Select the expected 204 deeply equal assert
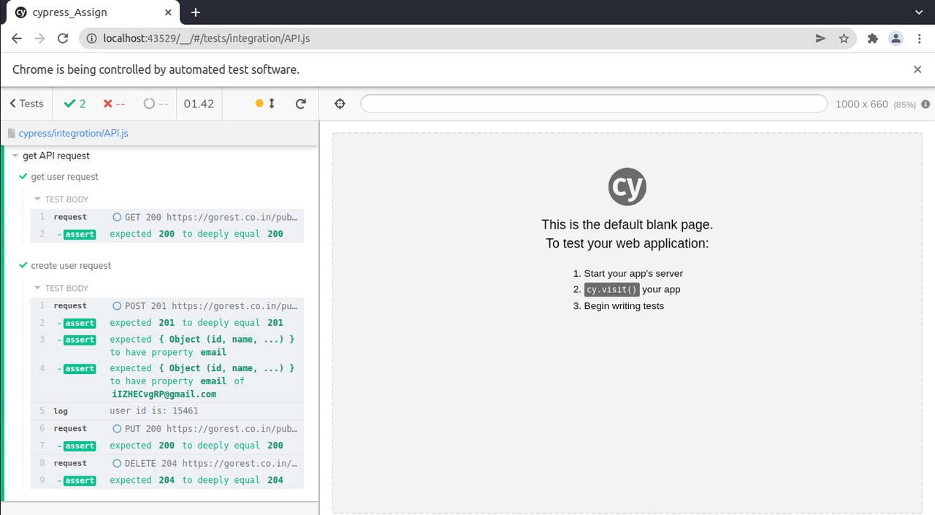This screenshot has width=935, height=515. pyautogui.click(x=167, y=480)
